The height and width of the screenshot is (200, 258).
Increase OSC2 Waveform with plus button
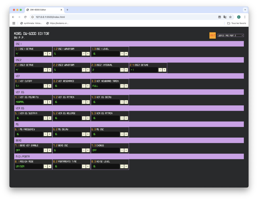[x=88, y=70]
